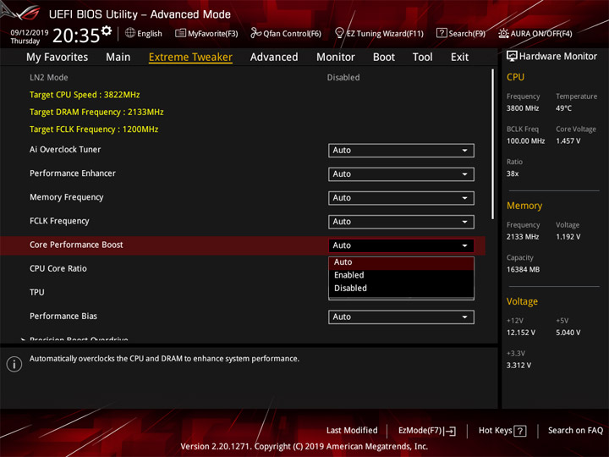This screenshot has height=457, width=609.
Task: Select Auto in the Core Performance Boost list
Action: (x=401, y=262)
